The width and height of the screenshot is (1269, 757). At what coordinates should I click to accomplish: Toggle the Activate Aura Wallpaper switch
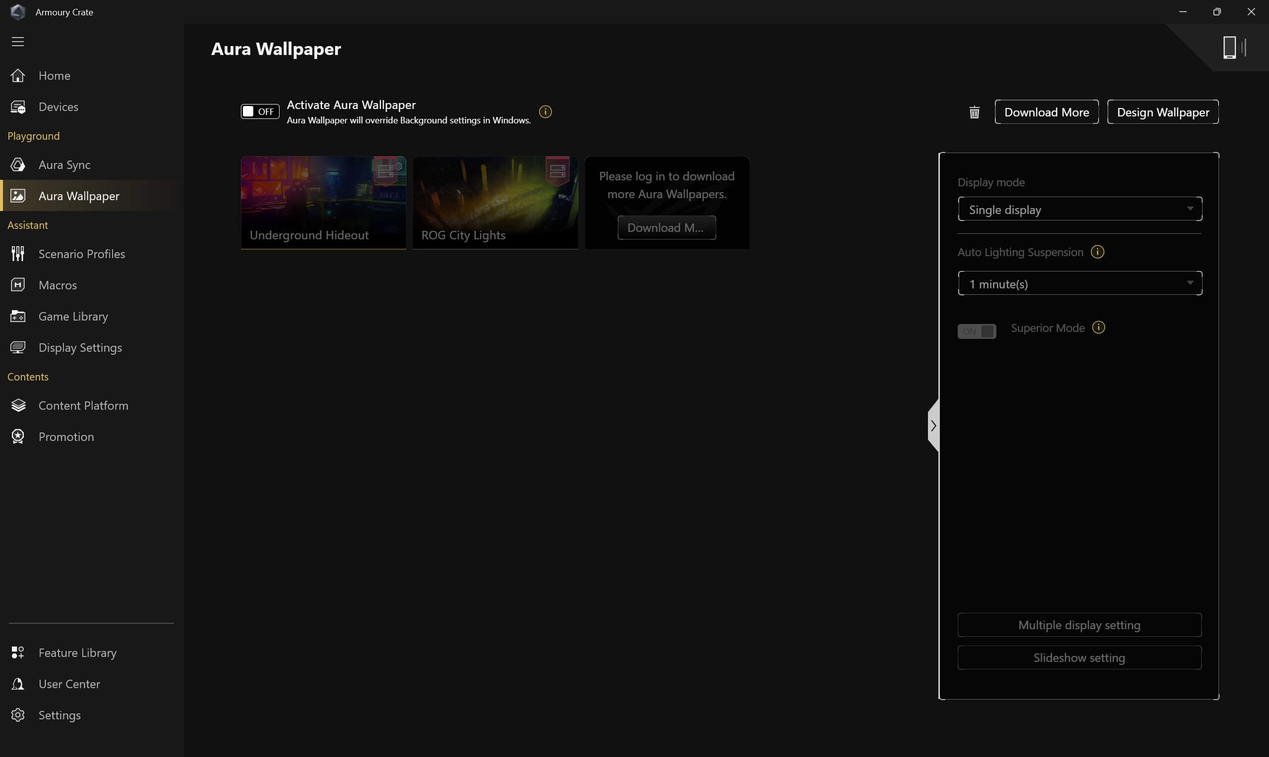(260, 111)
